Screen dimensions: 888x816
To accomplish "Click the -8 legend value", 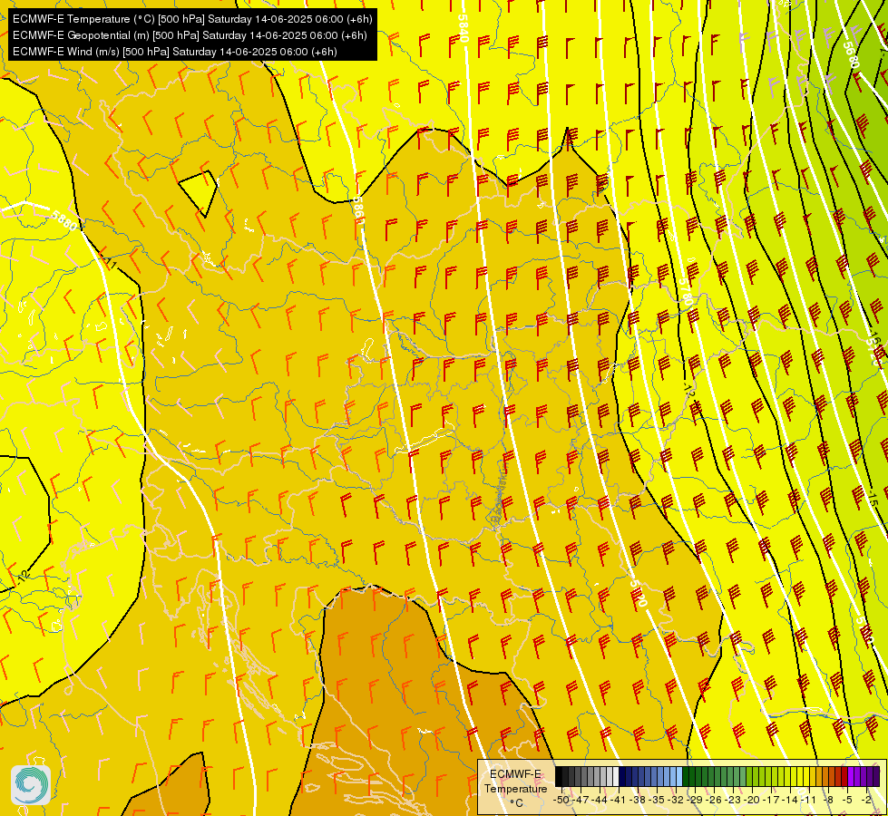I will 828,800.
